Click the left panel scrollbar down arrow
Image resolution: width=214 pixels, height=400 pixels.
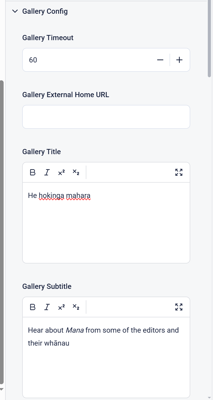click(2, 389)
